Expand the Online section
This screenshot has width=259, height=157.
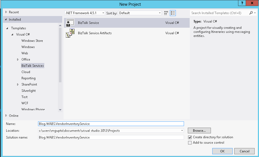pos(6,115)
